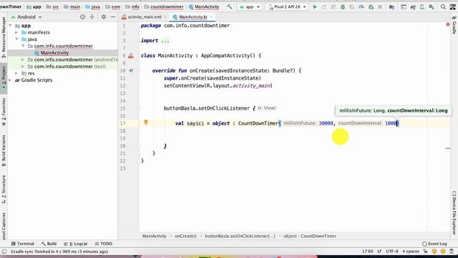Click object : CountDownTimer in bottom breadcrumb
Viewport: 458px width, 258px height.
point(310,236)
